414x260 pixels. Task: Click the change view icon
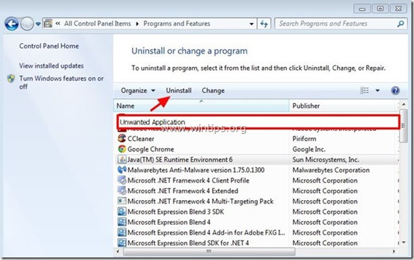365,91
